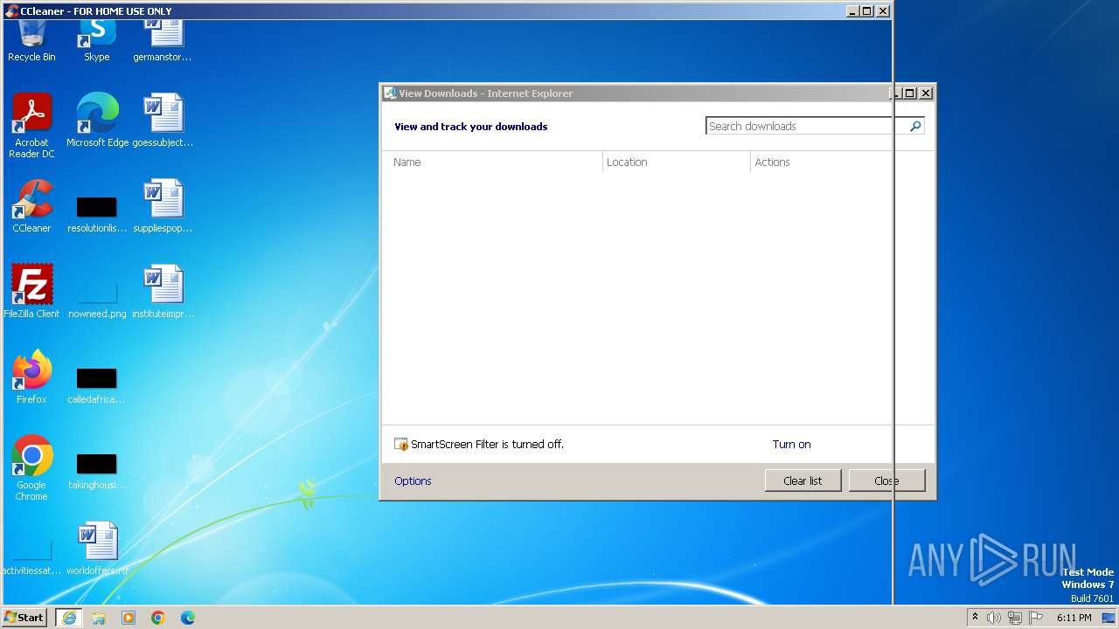
Task: Select the instituteimpr… Word document
Action: (x=163, y=291)
